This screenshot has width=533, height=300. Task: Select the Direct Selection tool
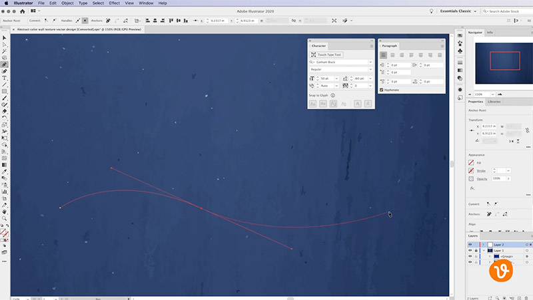point(5,45)
